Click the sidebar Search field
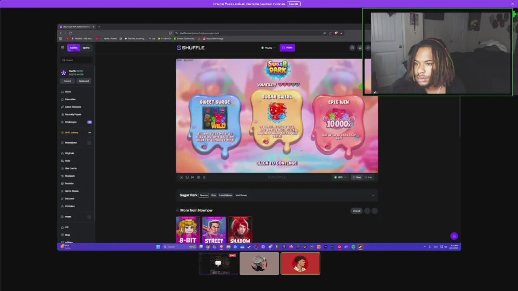Image resolution: width=518 pixels, height=291 pixels. click(76, 60)
